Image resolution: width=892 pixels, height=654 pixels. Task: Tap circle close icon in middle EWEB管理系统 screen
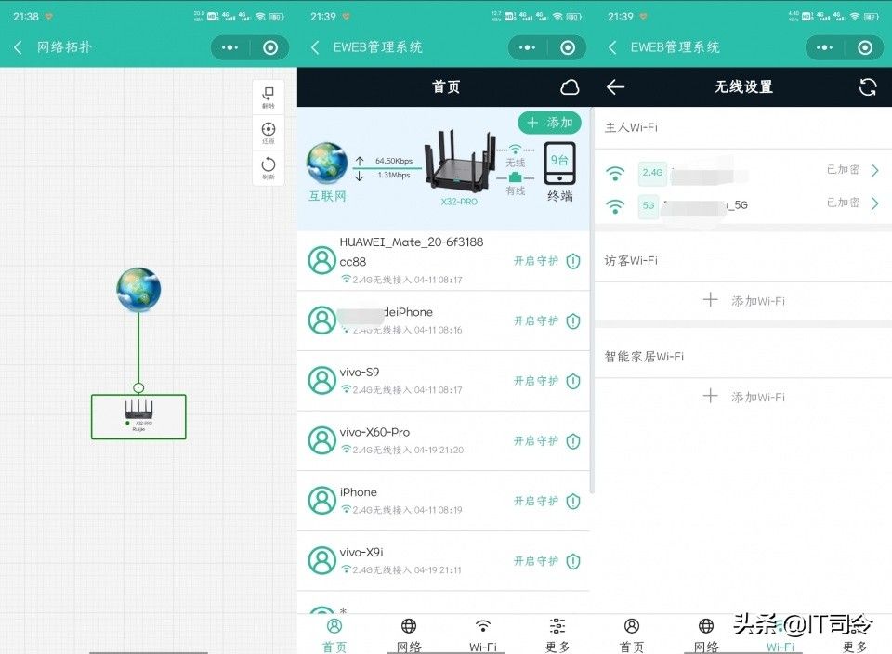tap(568, 47)
